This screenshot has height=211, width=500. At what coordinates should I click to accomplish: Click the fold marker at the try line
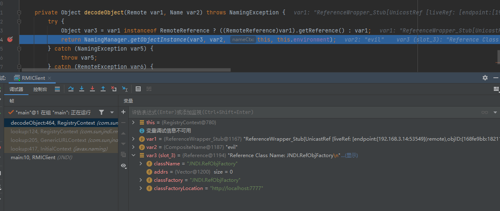coord(19,21)
